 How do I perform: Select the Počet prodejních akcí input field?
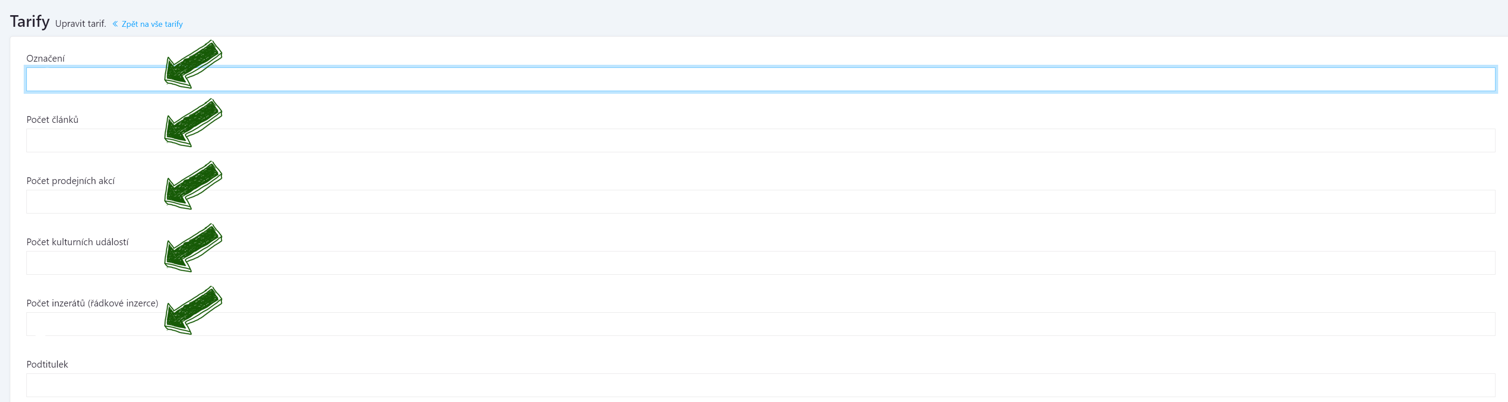tap(760, 201)
